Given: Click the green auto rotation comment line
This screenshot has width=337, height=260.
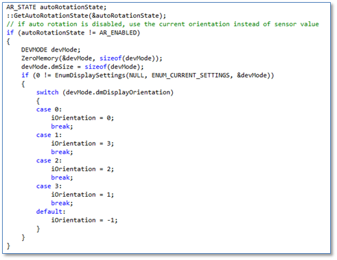Looking at the screenshot, I should [x=163, y=24].
